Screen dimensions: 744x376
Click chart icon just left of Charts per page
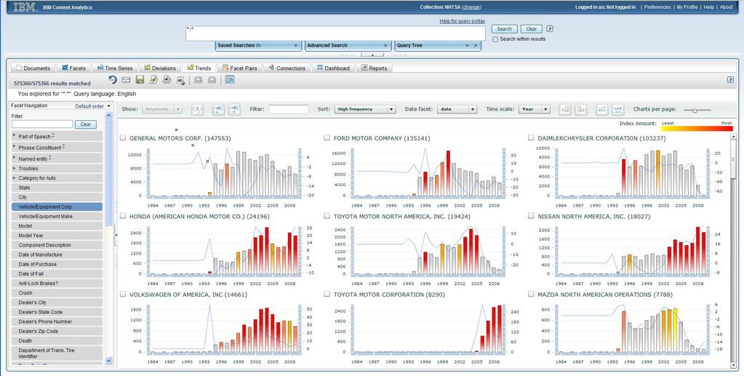coord(617,109)
